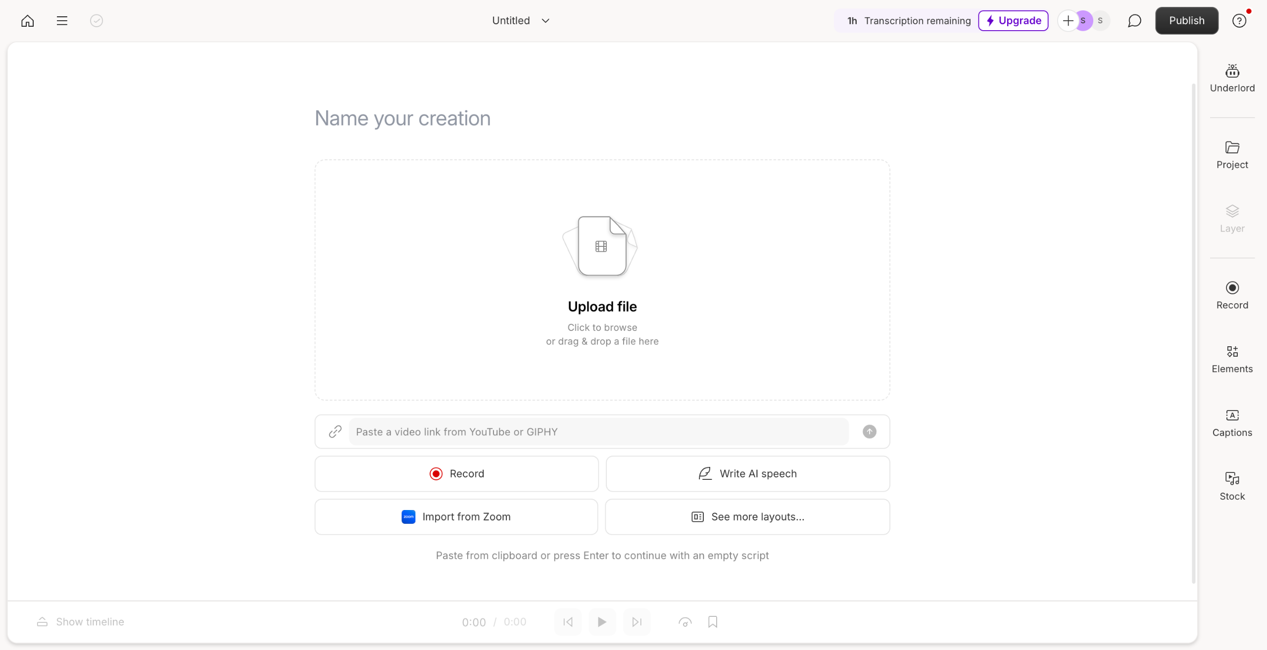1267x650 pixels.
Task: Open the Project panel in sidebar
Action: click(1232, 155)
